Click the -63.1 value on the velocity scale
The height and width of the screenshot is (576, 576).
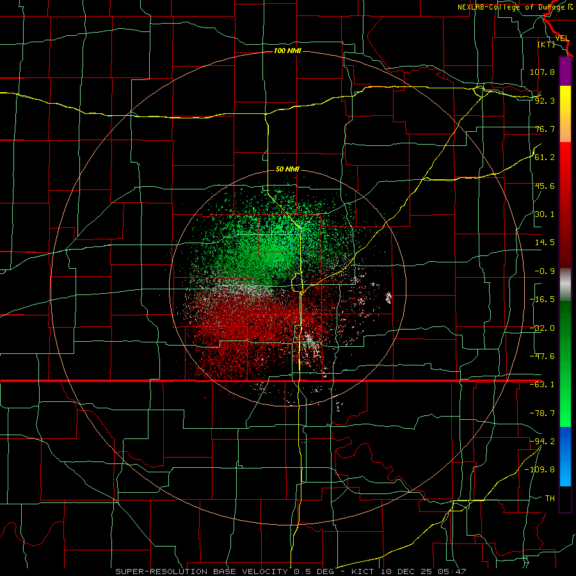[542, 385]
